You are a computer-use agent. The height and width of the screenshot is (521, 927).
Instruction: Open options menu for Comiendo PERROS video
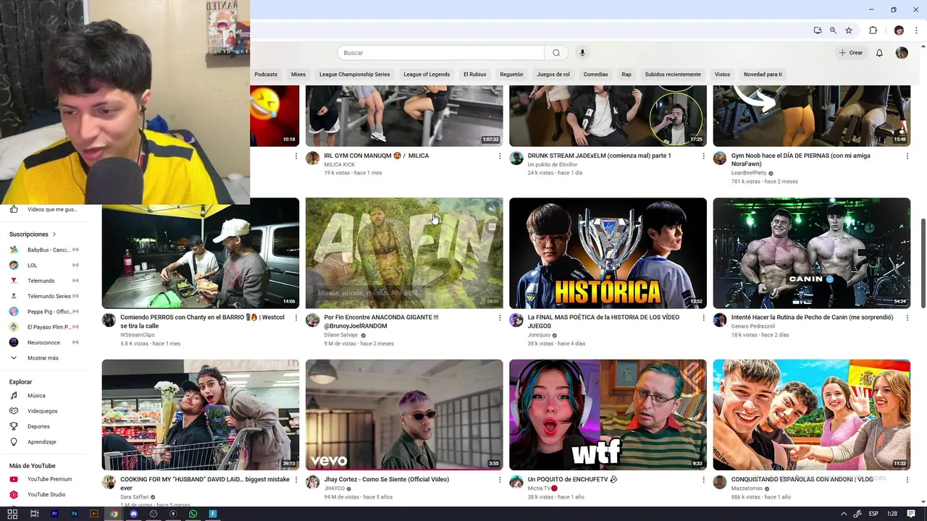pos(295,318)
